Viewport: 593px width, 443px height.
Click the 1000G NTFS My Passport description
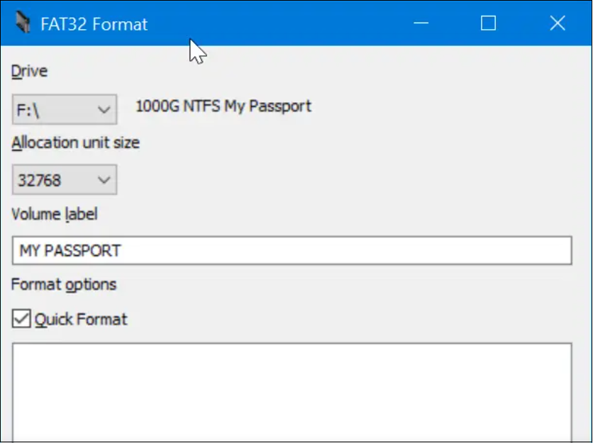pos(223,107)
